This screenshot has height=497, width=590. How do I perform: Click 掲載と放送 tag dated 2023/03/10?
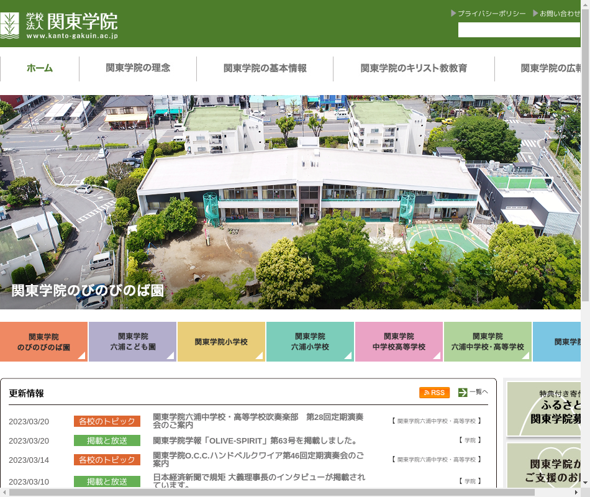tap(107, 481)
